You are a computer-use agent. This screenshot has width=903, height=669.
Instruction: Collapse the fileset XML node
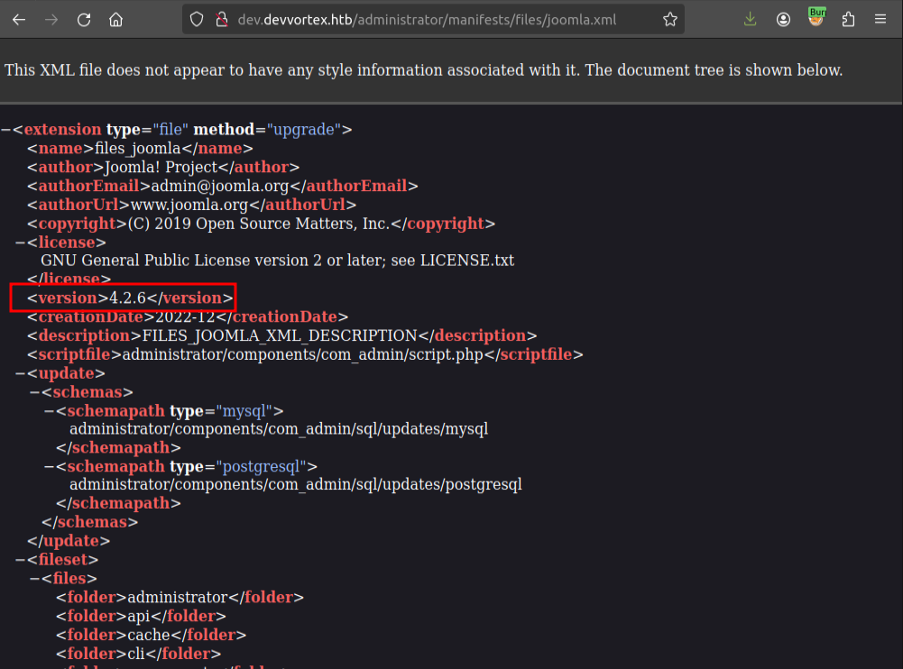(x=20, y=560)
